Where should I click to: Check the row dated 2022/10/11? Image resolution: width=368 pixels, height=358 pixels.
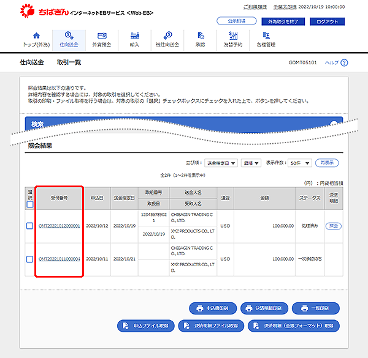coord(30,259)
